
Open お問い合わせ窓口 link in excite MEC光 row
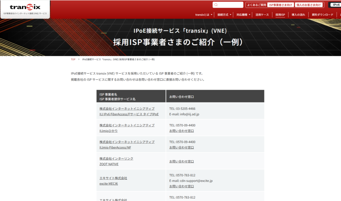[x=181, y=186]
